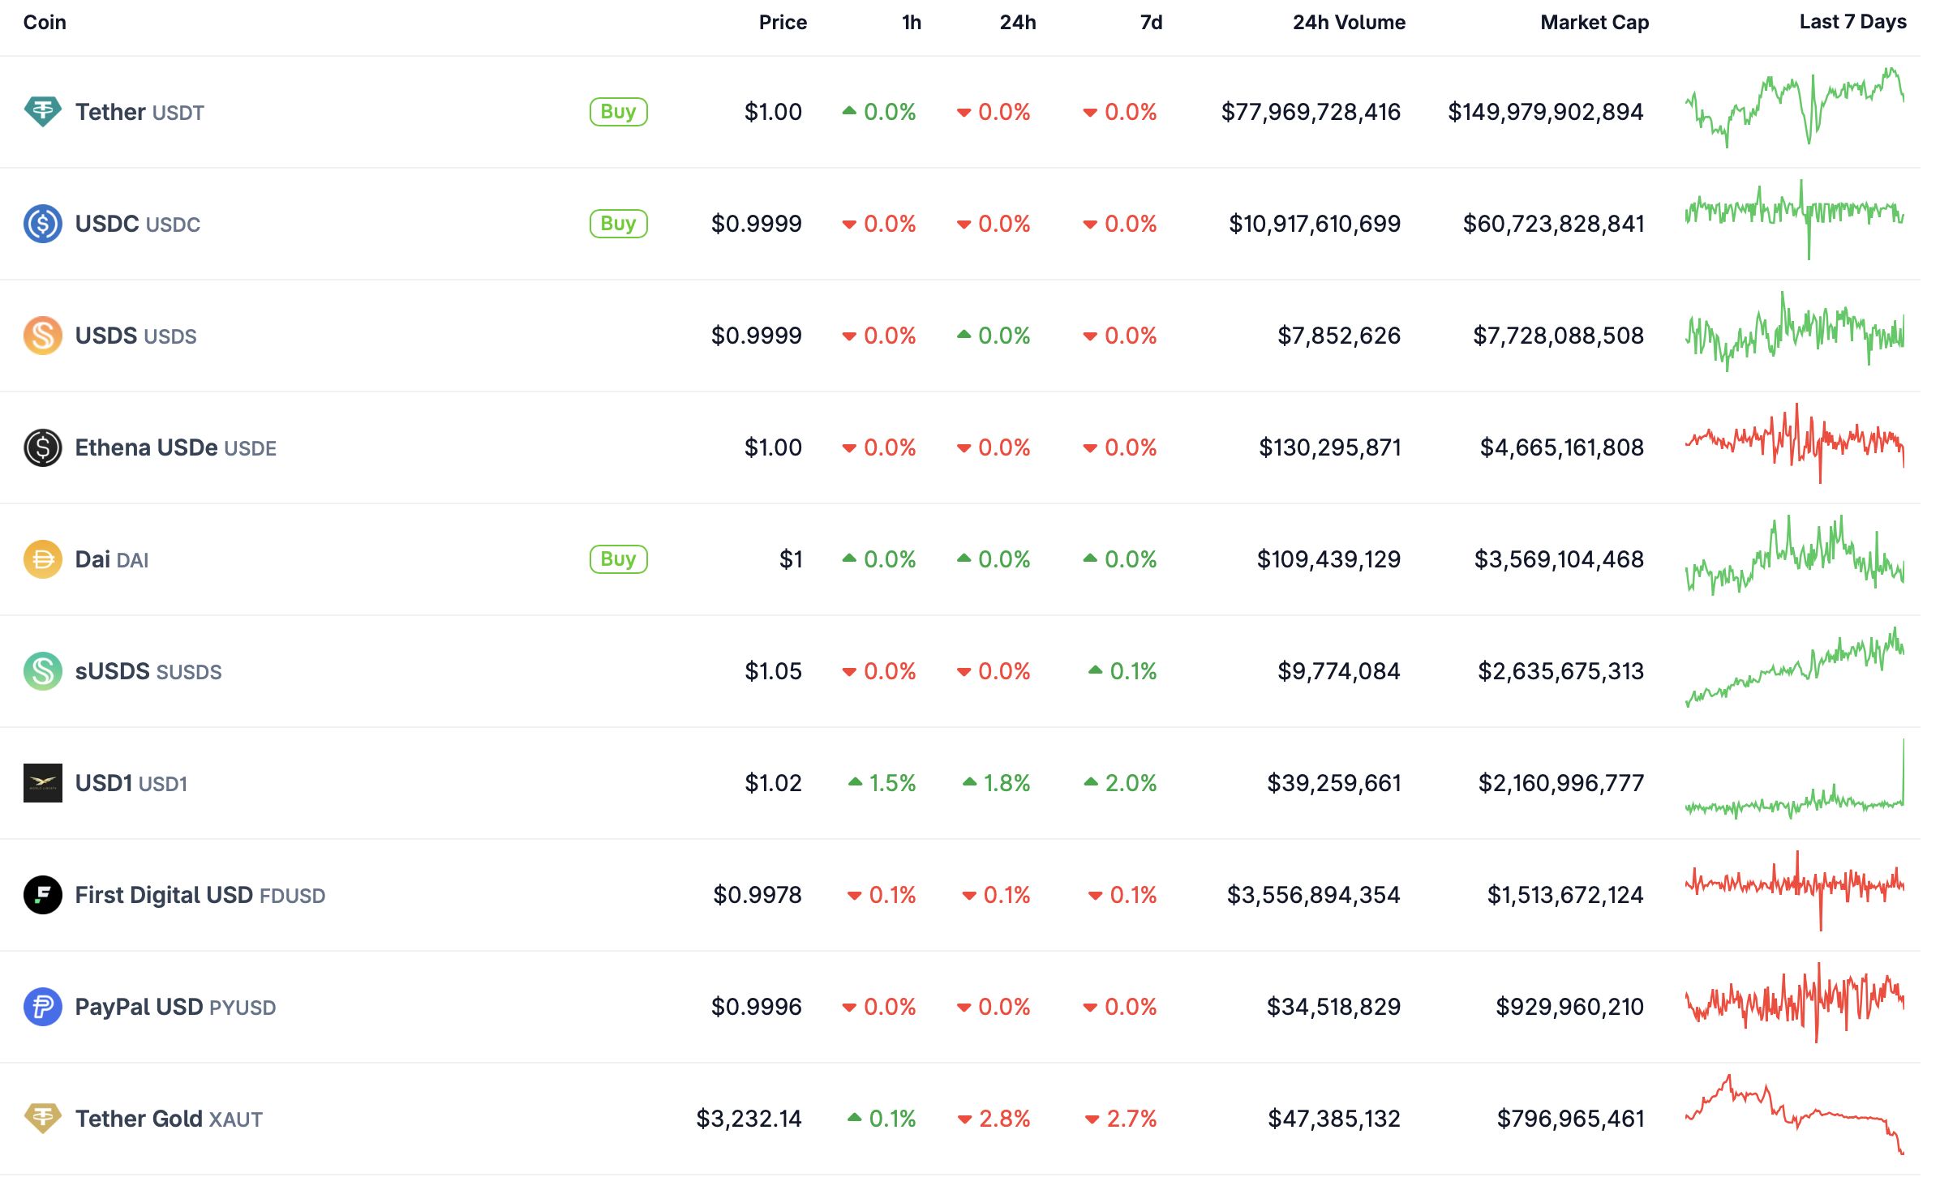Click the Tether Gold coin logo

coord(42,1119)
